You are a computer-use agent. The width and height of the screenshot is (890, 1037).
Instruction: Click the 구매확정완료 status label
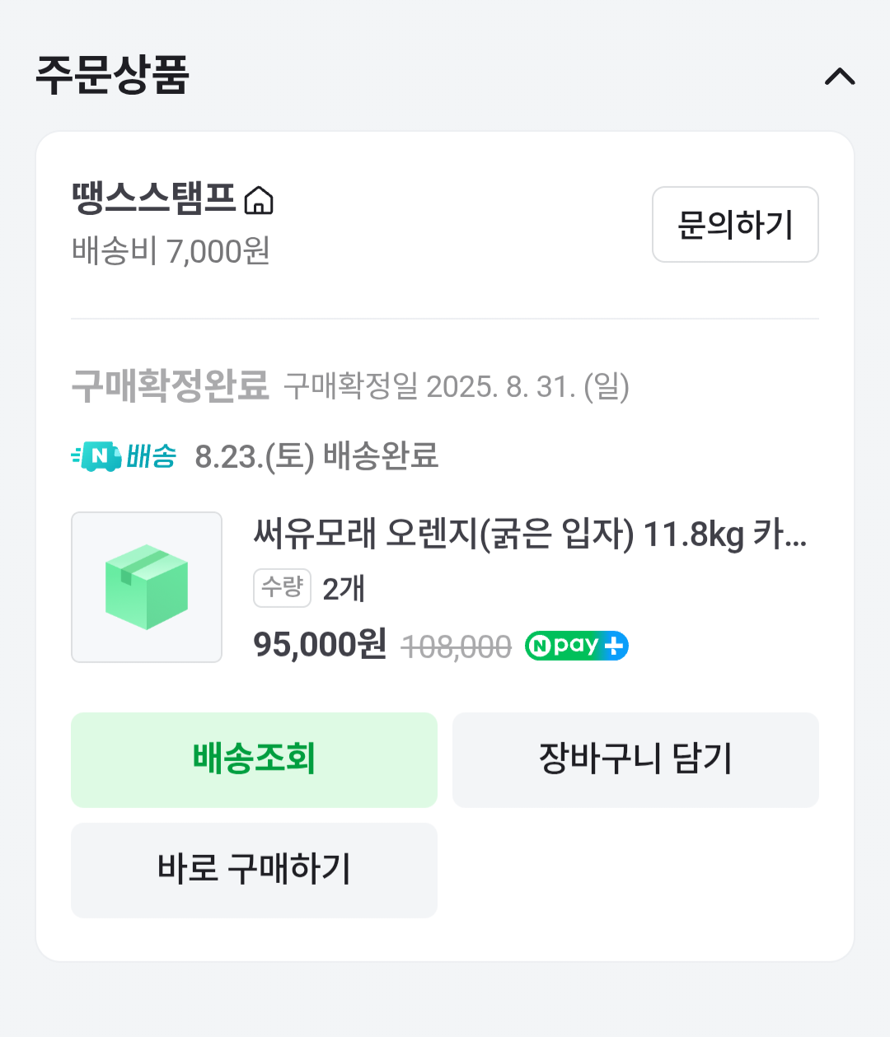170,385
